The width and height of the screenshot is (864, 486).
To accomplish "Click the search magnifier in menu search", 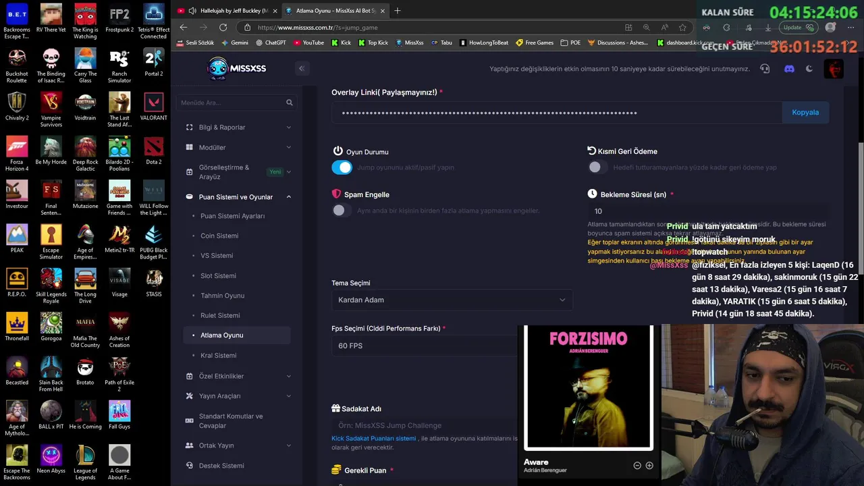I will pos(290,103).
